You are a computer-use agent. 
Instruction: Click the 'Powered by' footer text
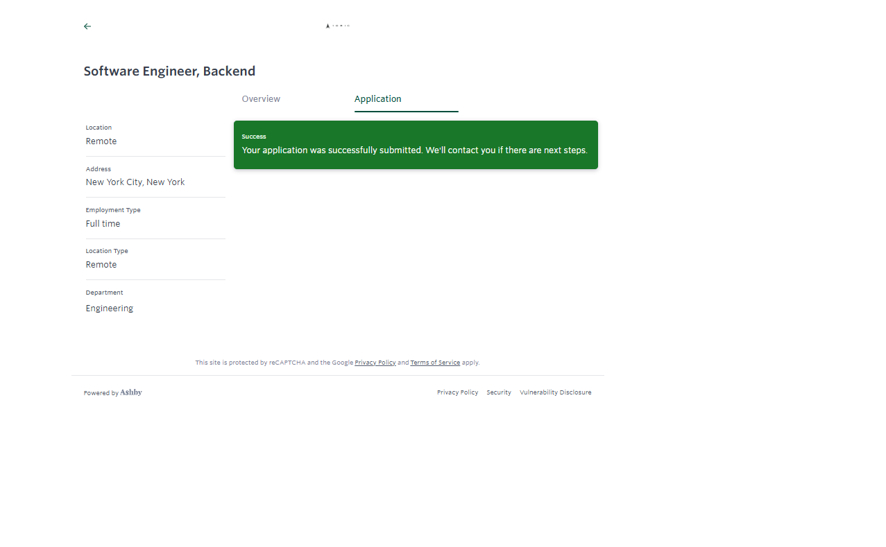[101, 393]
